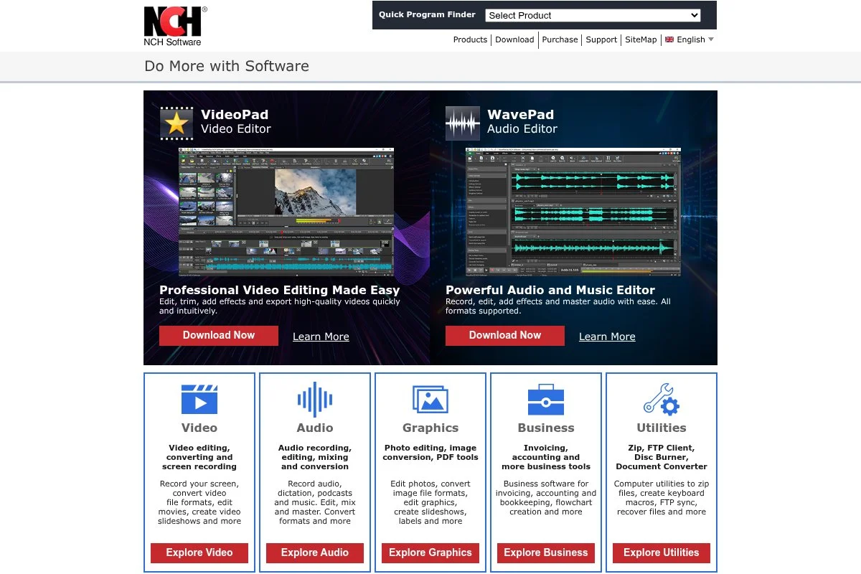Click the VideoPad star icon
The height and width of the screenshot is (574, 861).
(x=177, y=123)
